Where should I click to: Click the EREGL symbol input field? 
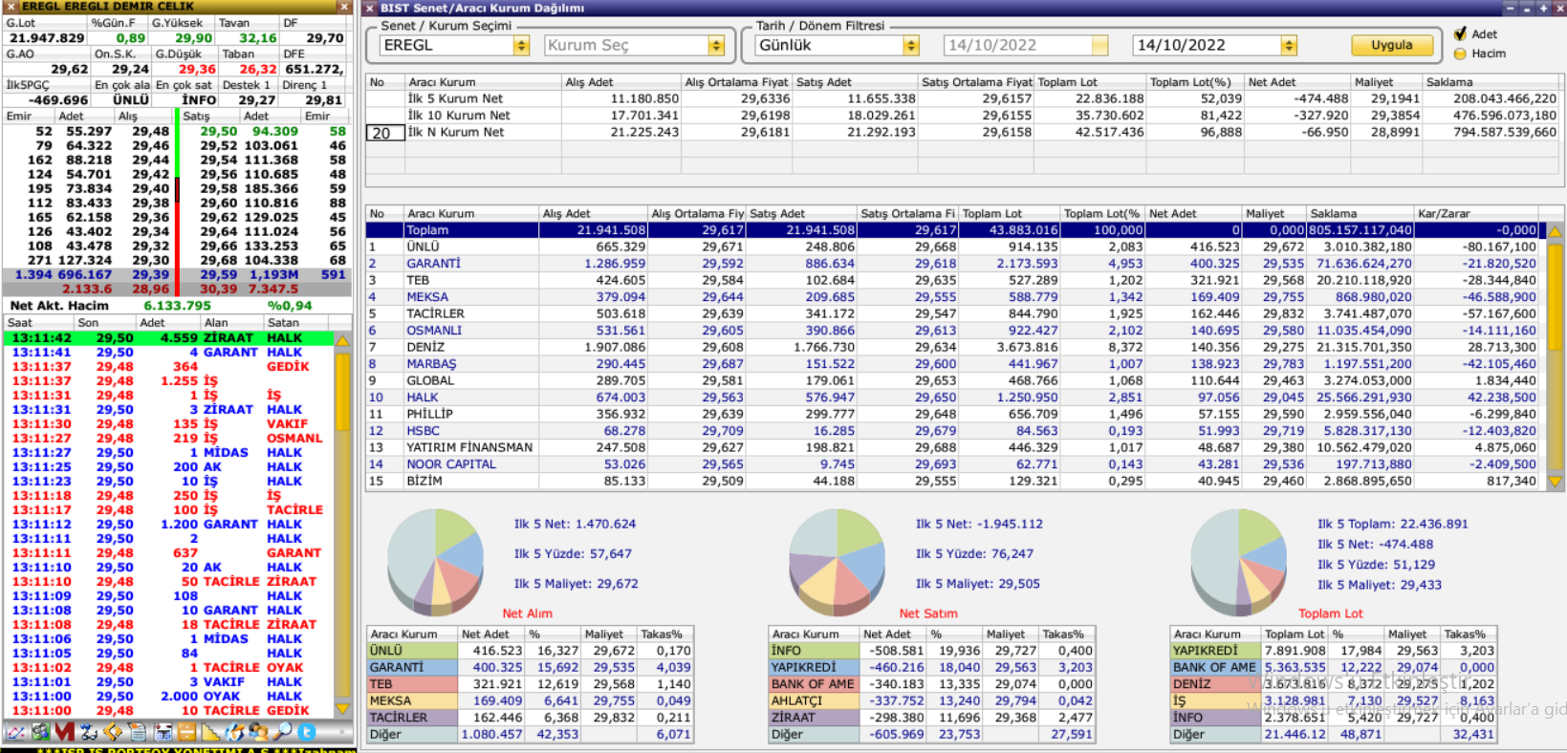pos(446,45)
